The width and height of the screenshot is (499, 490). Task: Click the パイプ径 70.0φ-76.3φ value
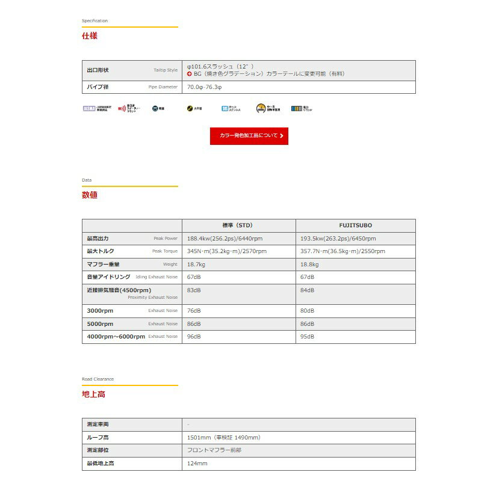click(x=205, y=87)
